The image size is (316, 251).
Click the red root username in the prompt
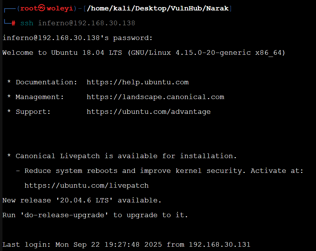29,8
